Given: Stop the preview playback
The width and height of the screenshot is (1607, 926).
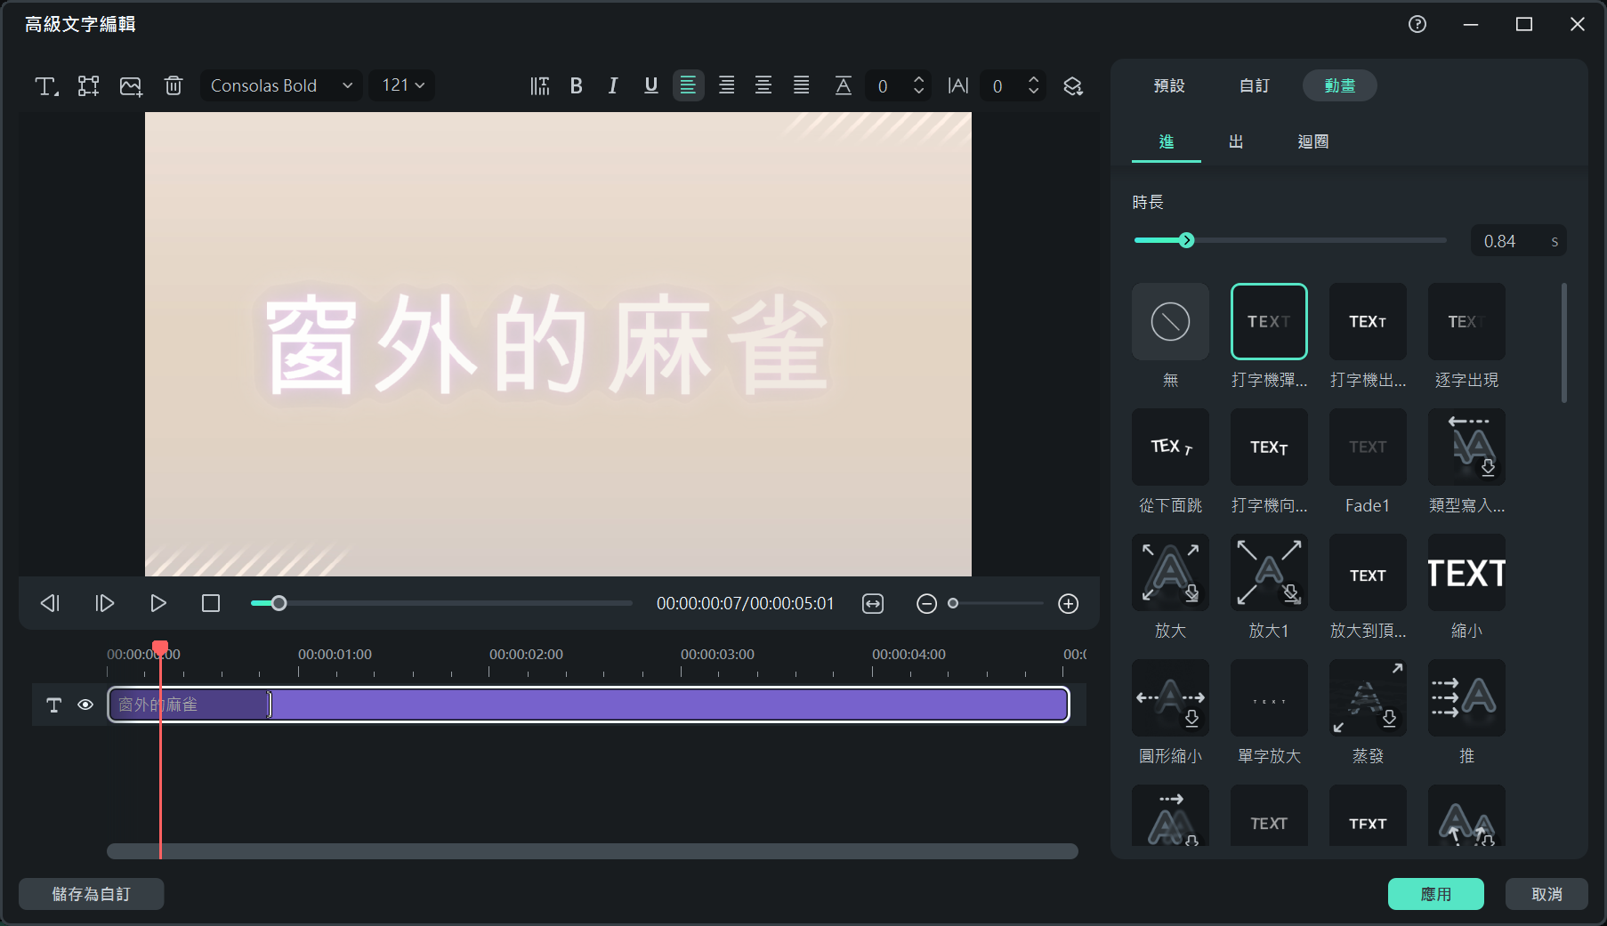Looking at the screenshot, I should pos(211,603).
